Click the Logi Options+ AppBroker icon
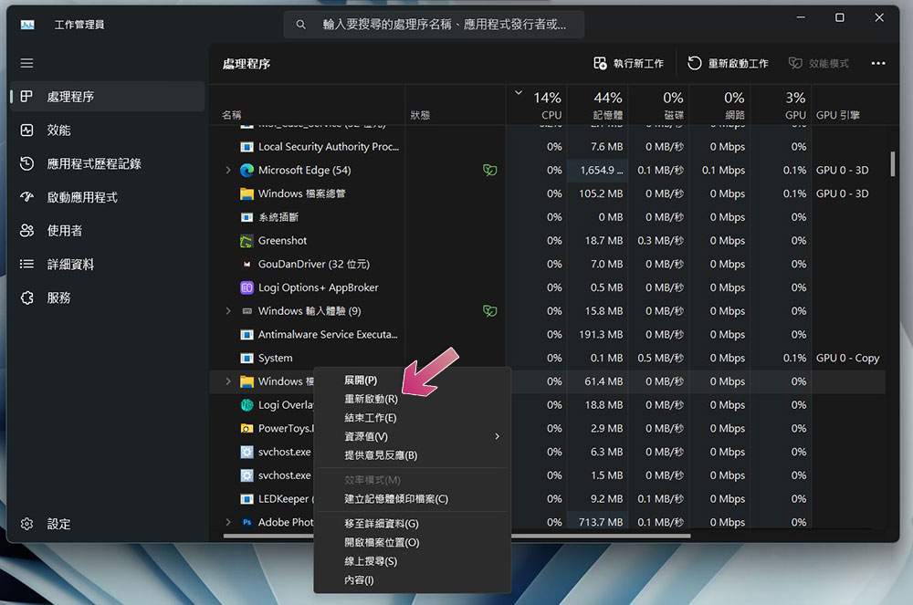 (247, 287)
